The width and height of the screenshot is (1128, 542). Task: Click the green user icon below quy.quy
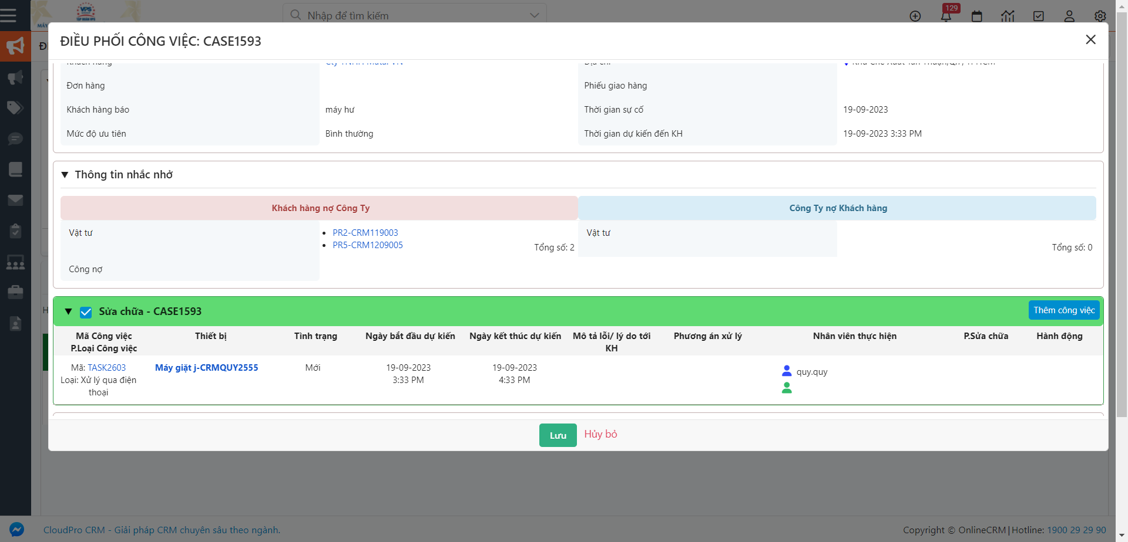pyautogui.click(x=787, y=388)
